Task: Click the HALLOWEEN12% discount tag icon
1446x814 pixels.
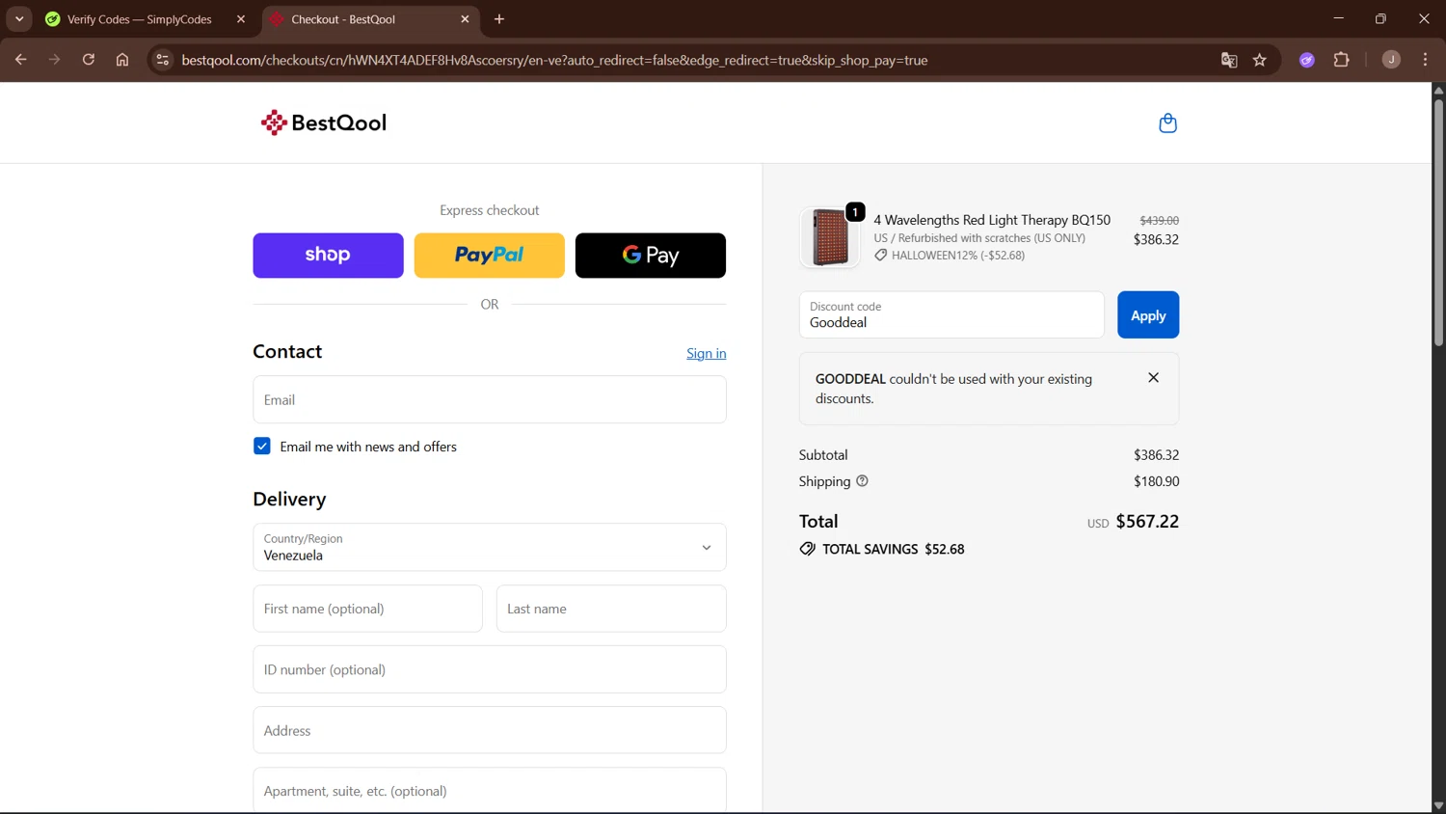Action: 881,256
